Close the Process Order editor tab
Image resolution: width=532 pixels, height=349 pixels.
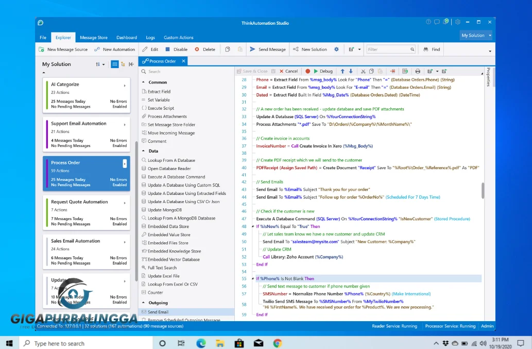pyautogui.click(x=183, y=61)
